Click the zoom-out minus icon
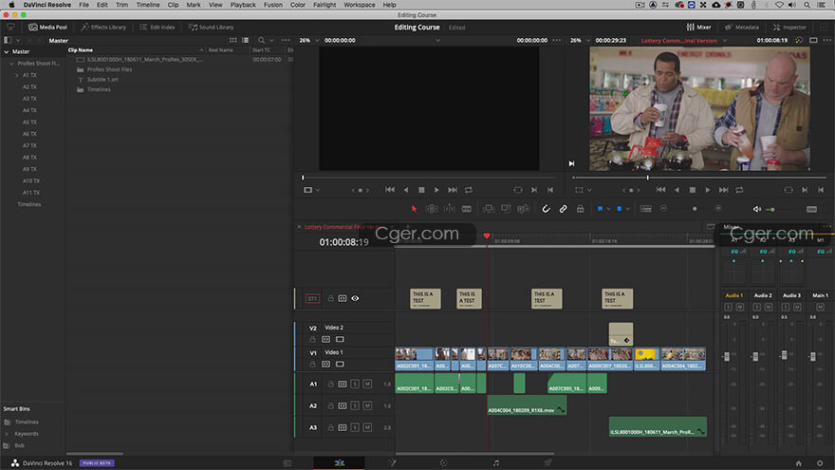Viewport: 835px width, 470px height. pos(663,209)
